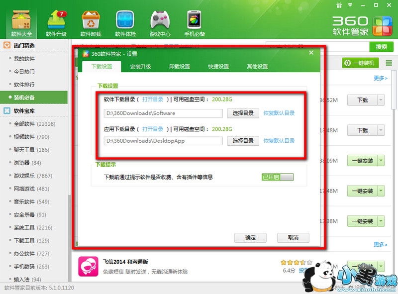Click the D:\360Downloads\Software path field

click(x=163, y=113)
